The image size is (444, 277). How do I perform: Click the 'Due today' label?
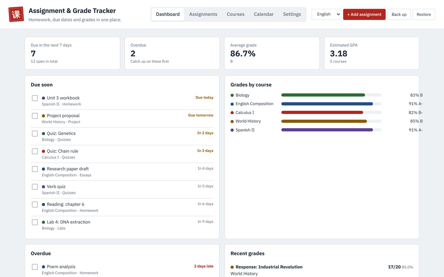pos(205,98)
